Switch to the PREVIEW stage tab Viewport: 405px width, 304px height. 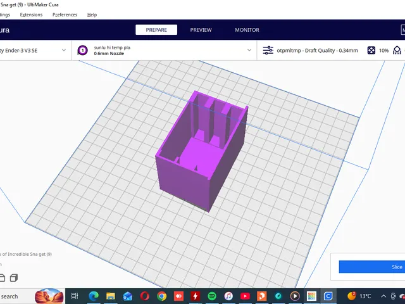click(201, 30)
